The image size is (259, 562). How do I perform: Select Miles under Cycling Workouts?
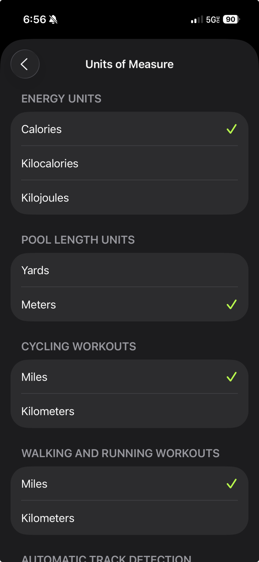click(x=129, y=377)
